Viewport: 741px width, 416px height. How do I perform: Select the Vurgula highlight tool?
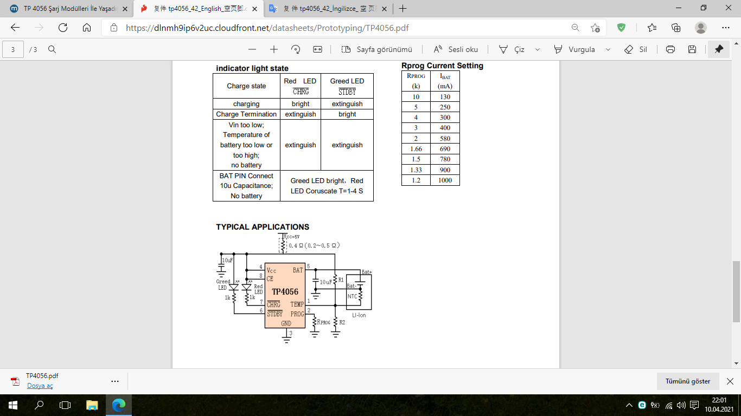(574, 49)
